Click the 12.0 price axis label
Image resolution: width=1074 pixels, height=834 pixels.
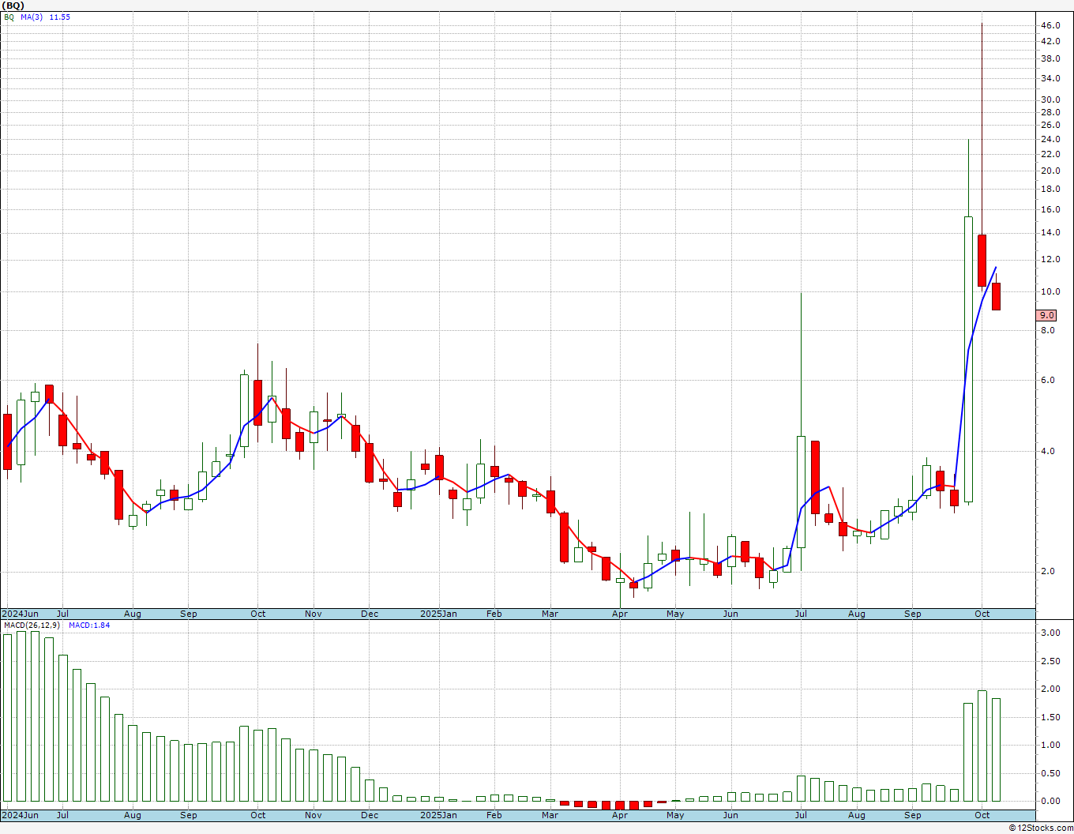point(1050,260)
